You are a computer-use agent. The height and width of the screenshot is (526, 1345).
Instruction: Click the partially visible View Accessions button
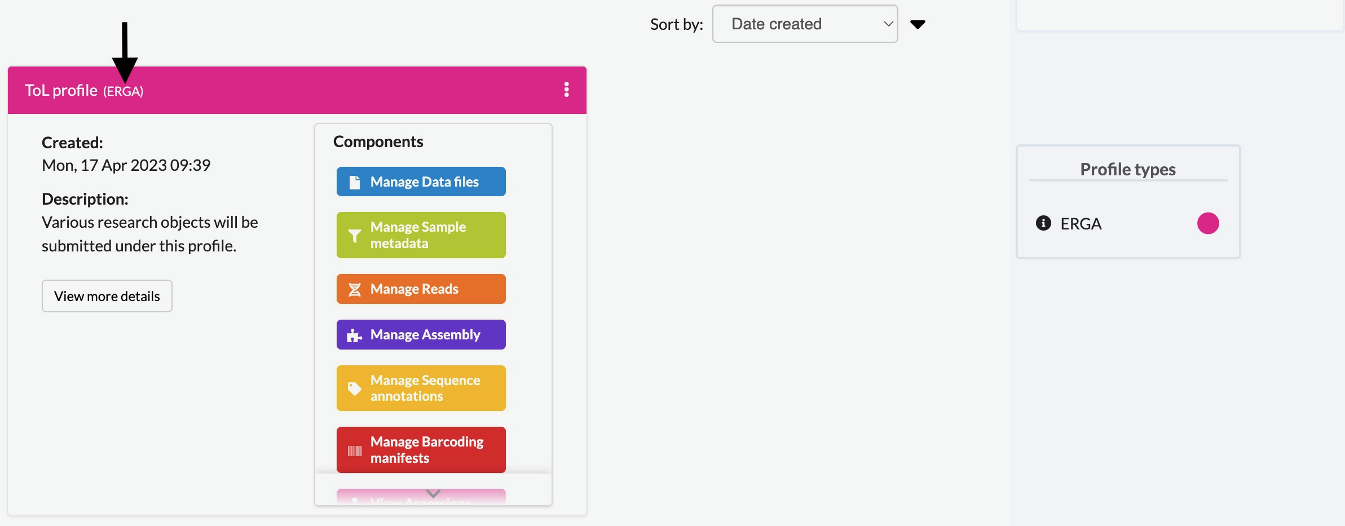pyautogui.click(x=421, y=497)
